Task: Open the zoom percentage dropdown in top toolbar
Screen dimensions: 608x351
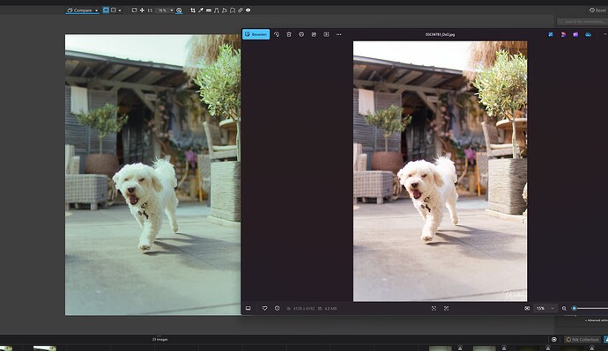Action: (165, 11)
